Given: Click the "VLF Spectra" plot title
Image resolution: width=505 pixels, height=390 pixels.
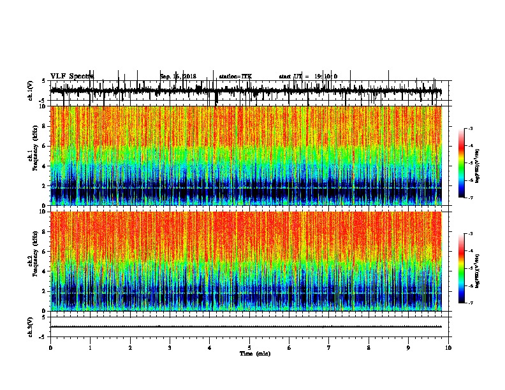Looking at the screenshot, I should [72, 76].
